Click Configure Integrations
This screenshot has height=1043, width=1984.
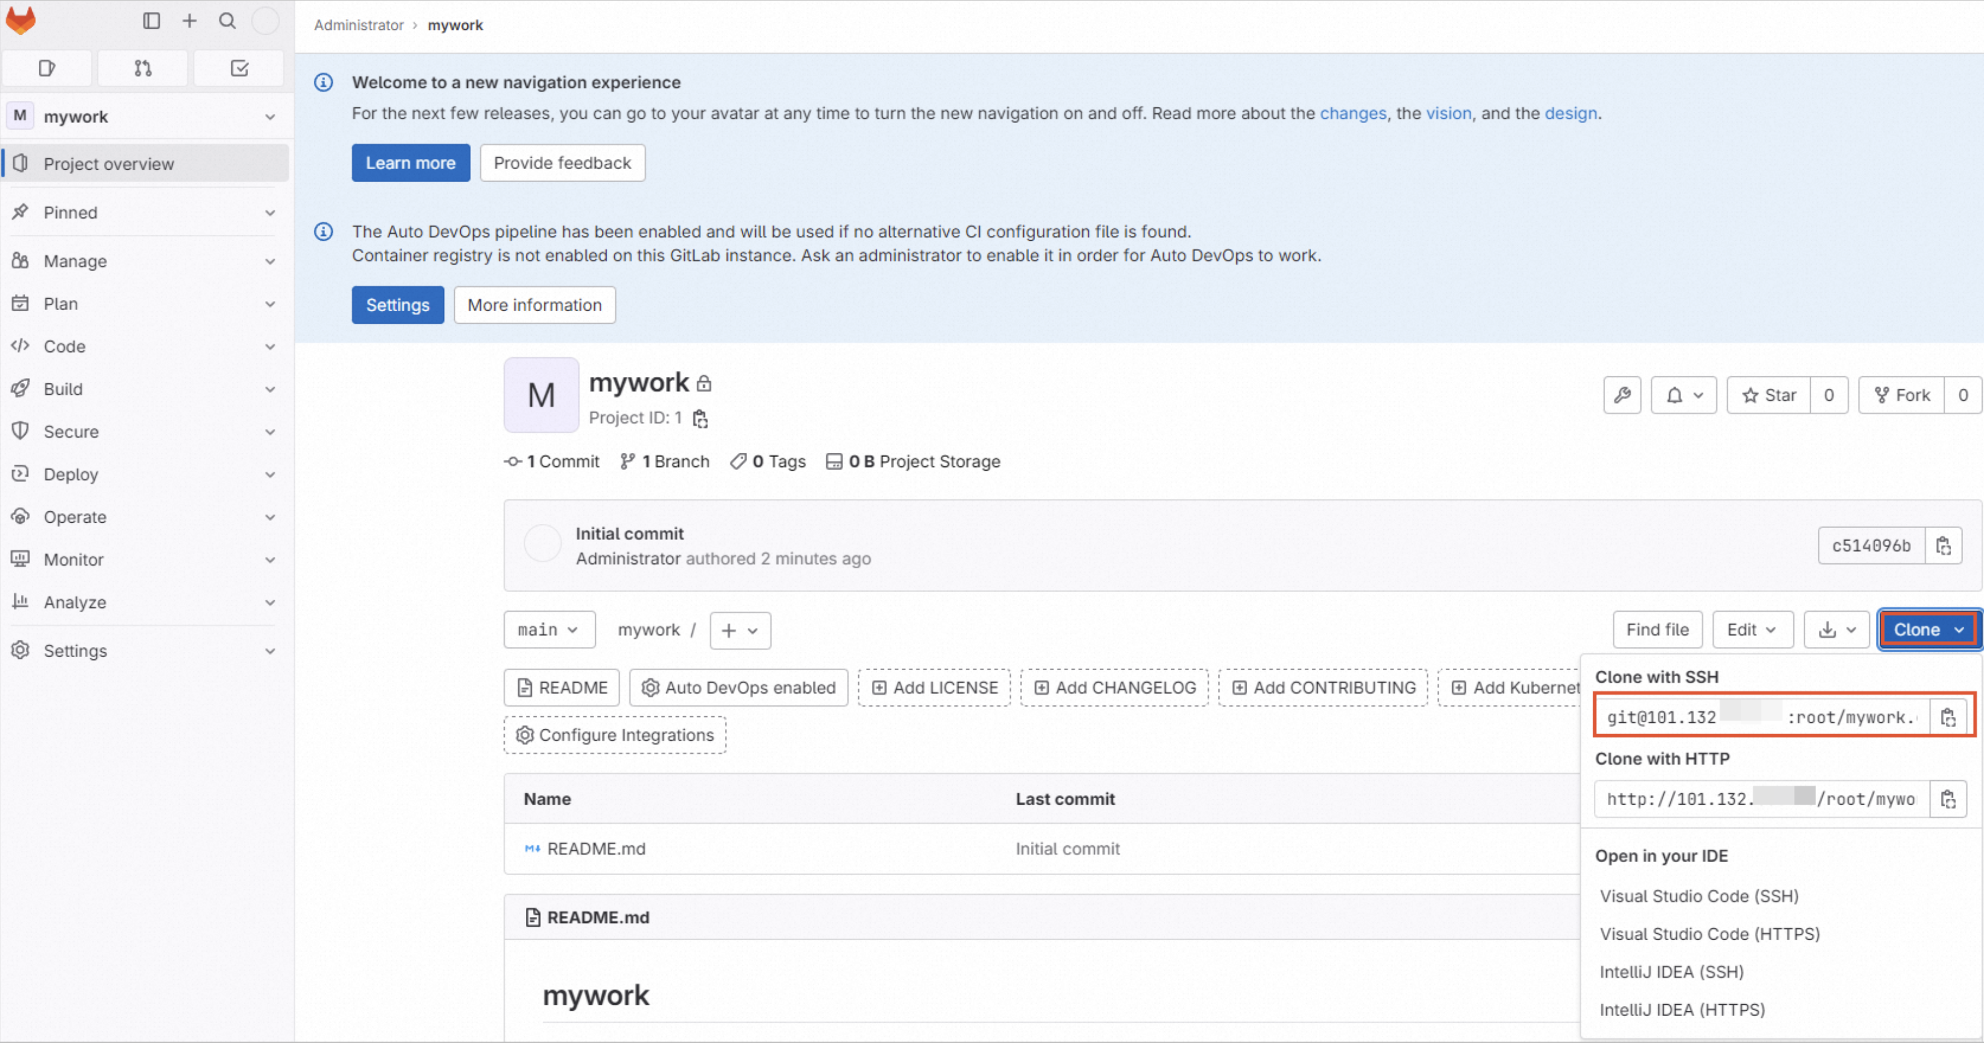click(614, 736)
